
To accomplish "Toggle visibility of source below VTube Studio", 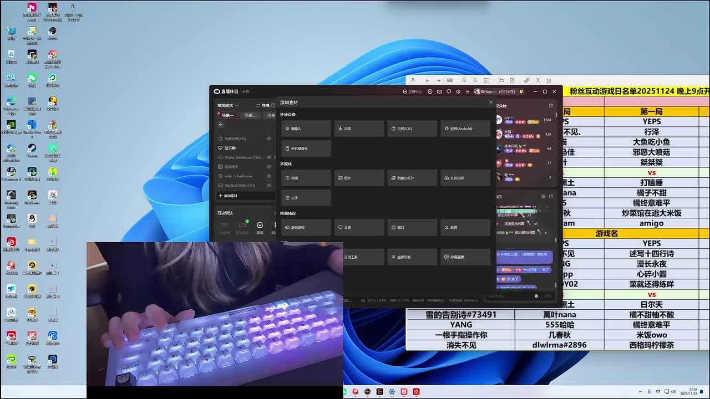I will click(x=269, y=167).
